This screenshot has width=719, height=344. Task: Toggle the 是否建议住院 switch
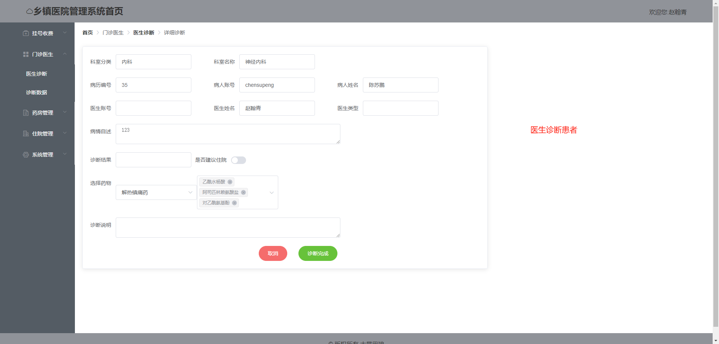239,160
